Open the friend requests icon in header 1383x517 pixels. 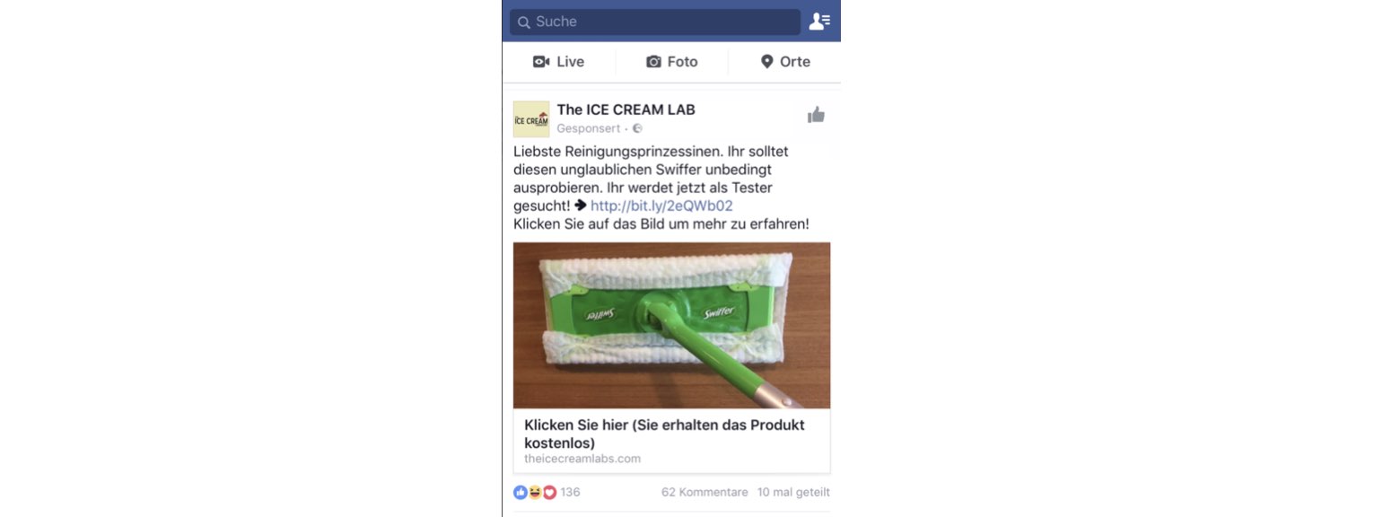click(818, 22)
